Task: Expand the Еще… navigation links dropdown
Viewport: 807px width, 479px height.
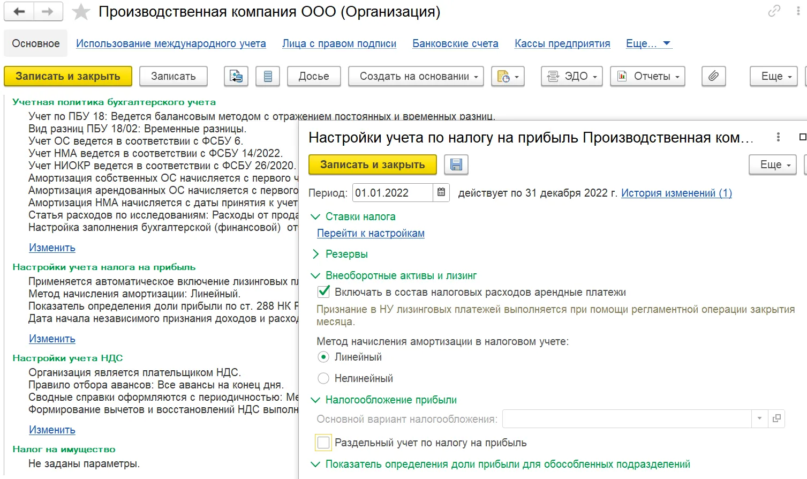Action: point(648,43)
